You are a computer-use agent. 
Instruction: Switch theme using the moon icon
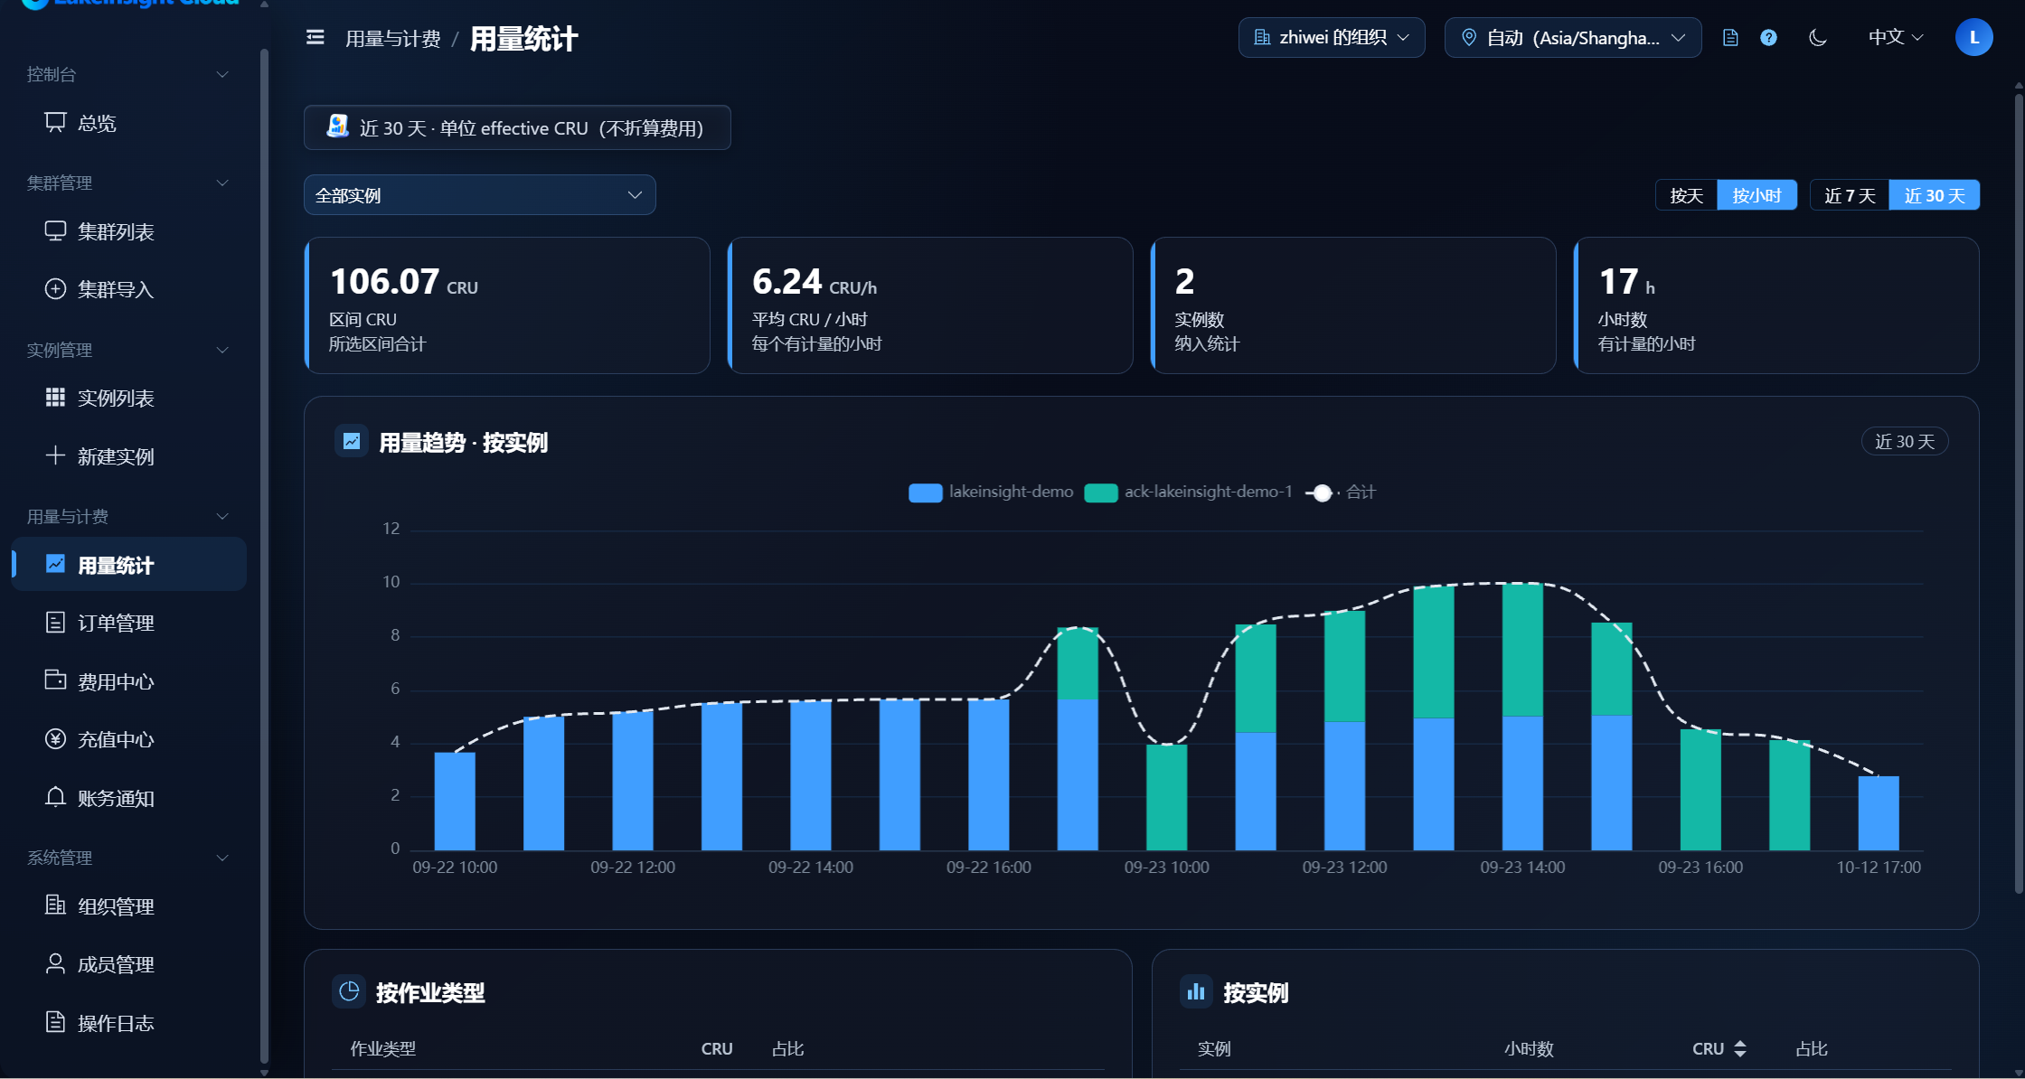(x=1818, y=37)
